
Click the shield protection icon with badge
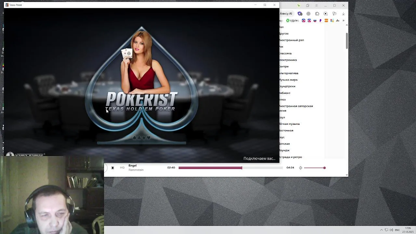[300, 14]
